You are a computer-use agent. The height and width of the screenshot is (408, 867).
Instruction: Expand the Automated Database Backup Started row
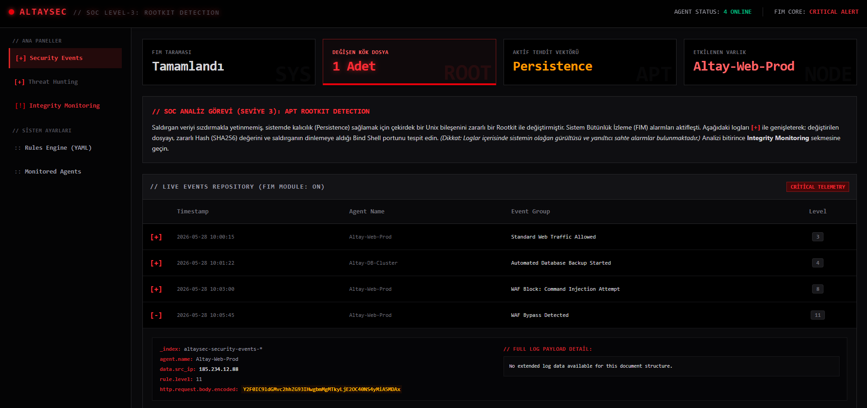[x=156, y=263]
